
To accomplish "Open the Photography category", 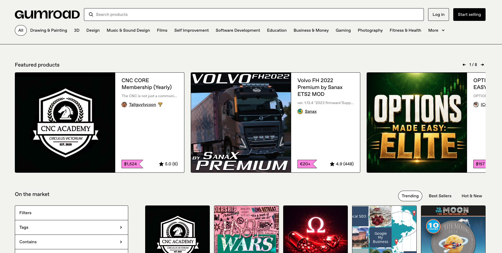I will 370,30.
